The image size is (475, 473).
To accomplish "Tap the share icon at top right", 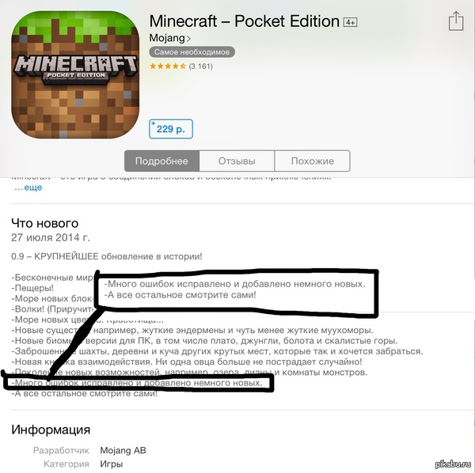I will 456,21.
